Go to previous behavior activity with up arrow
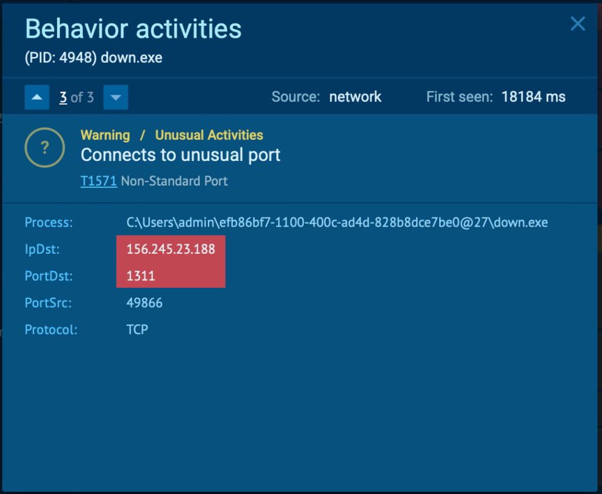Screen dimensions: 602x494 [36, 98]
